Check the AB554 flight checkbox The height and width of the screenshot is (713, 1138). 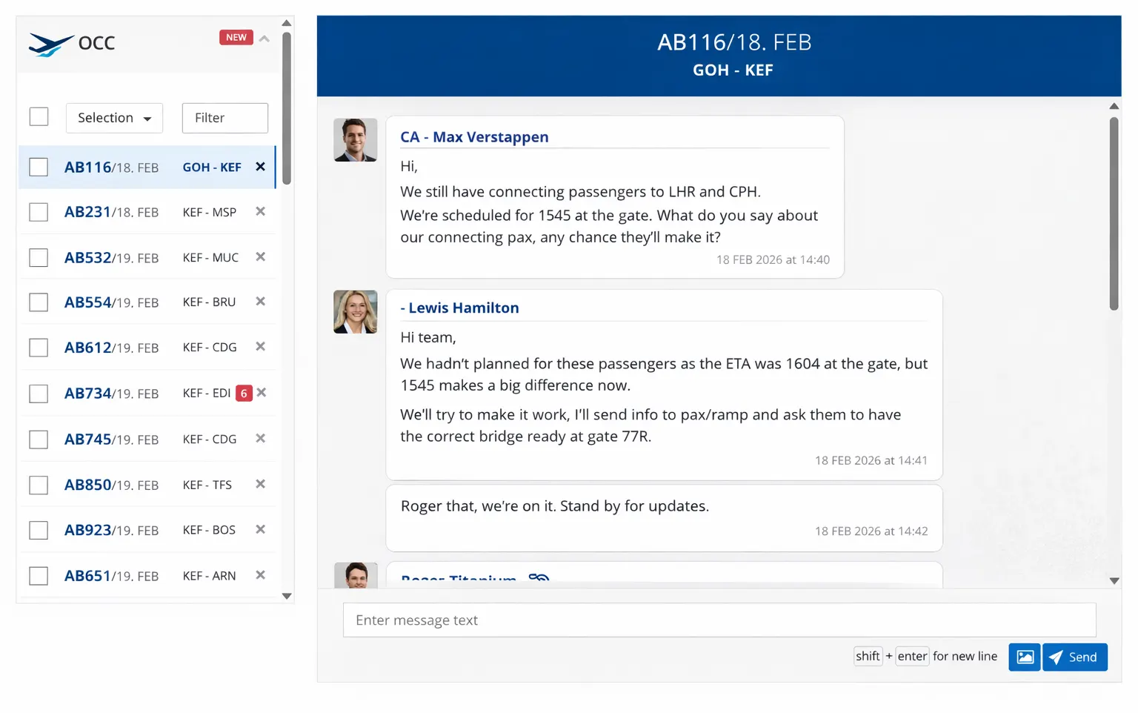39,302
